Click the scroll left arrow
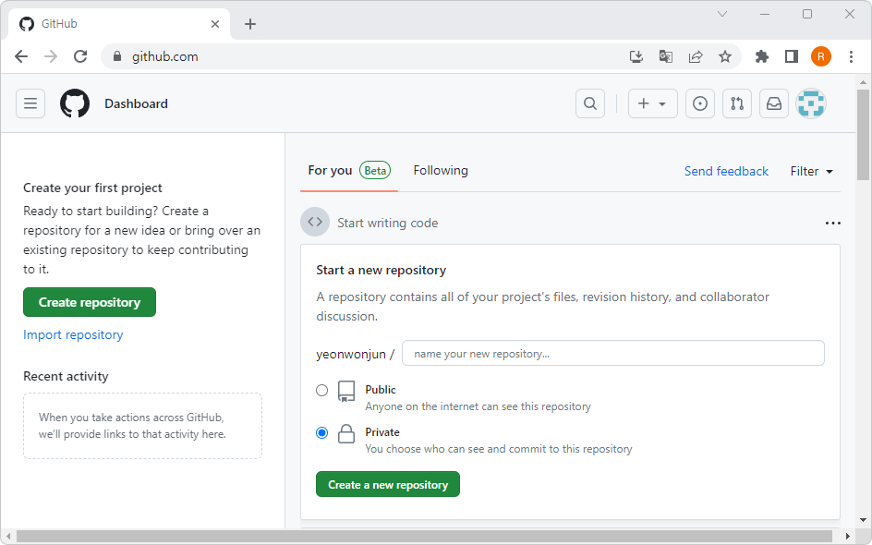 (7, 536)
